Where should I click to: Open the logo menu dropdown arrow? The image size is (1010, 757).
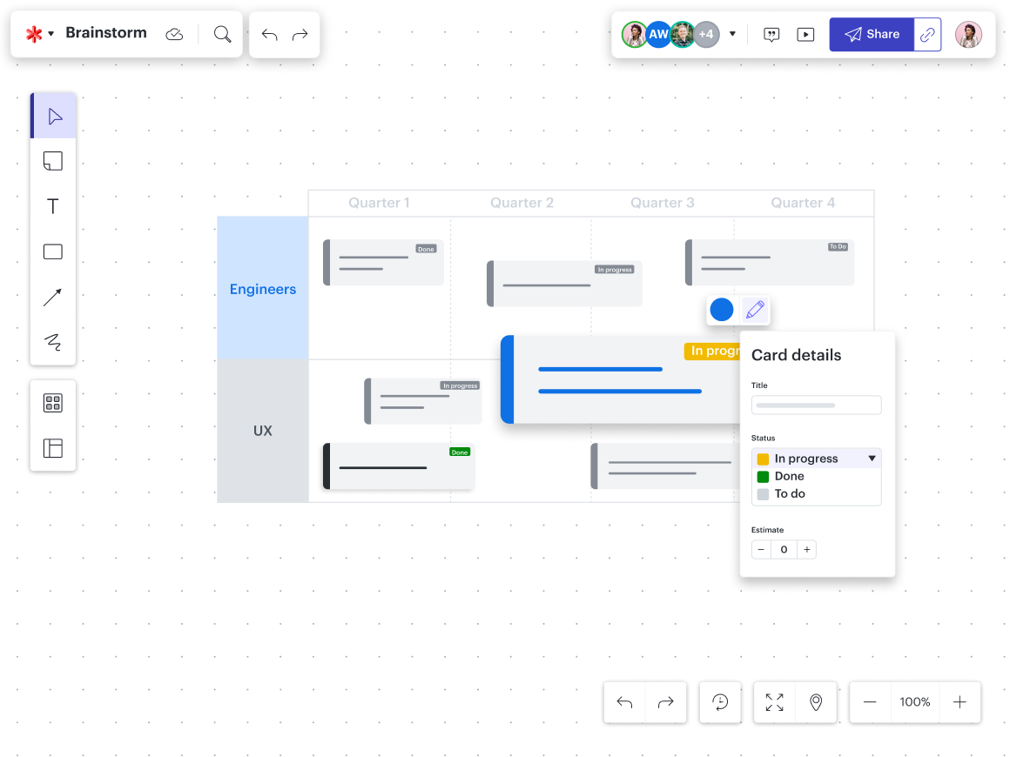(x=51, y=34)
